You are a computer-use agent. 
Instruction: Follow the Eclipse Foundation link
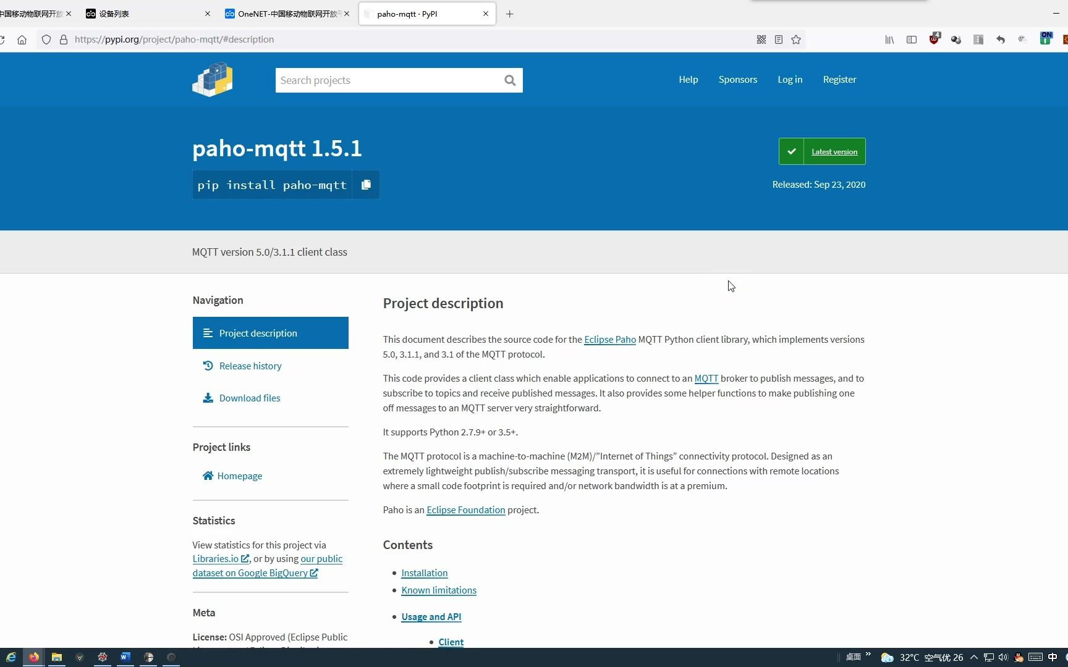click(x=466, y=510)
